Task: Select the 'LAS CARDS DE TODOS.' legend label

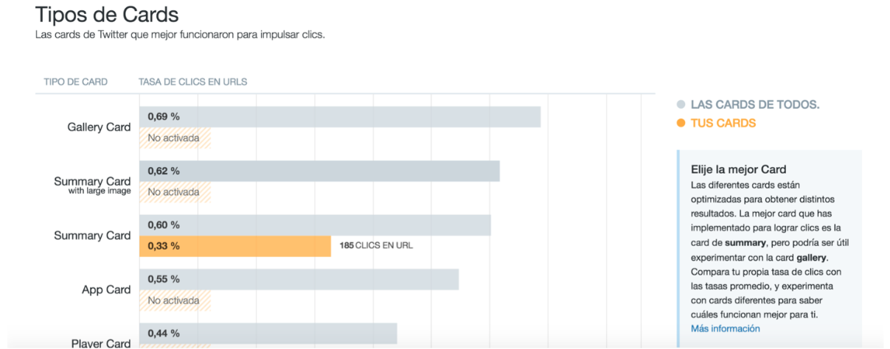Action: 754,105
